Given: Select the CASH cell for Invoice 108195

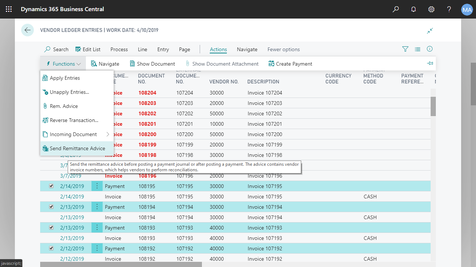Looking at the screenshot, I should (370, 197).
